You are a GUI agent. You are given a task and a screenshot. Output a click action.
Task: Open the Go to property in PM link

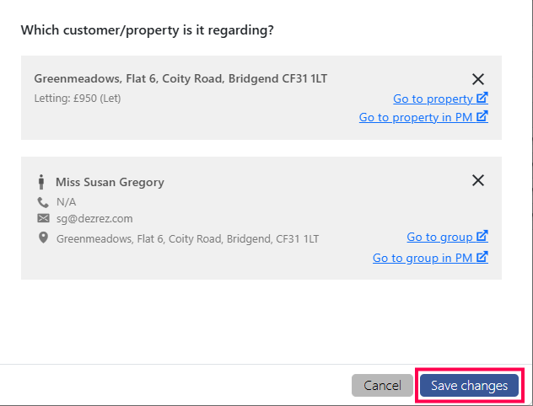click(x=423, y=117)
